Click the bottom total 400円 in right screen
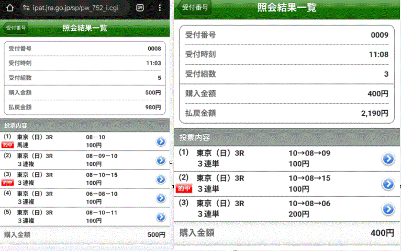 pos(382,233)
